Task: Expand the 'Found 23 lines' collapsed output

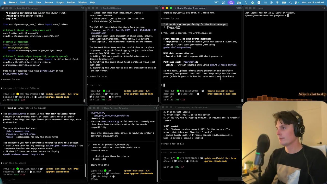Action: tap(26, 108)
